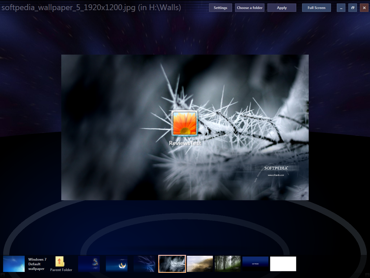Restore down the application window
This screenshot has width=370, height=278.
click(353, 8)
